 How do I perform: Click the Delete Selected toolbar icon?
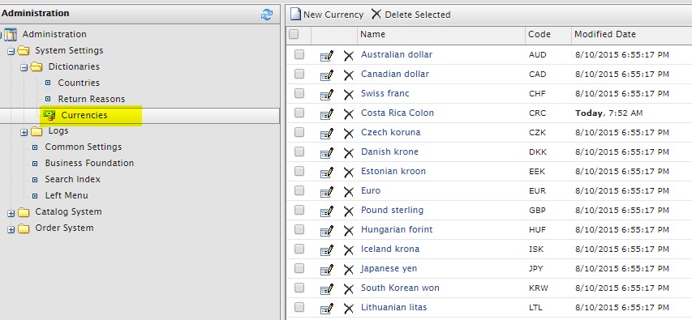376,14
